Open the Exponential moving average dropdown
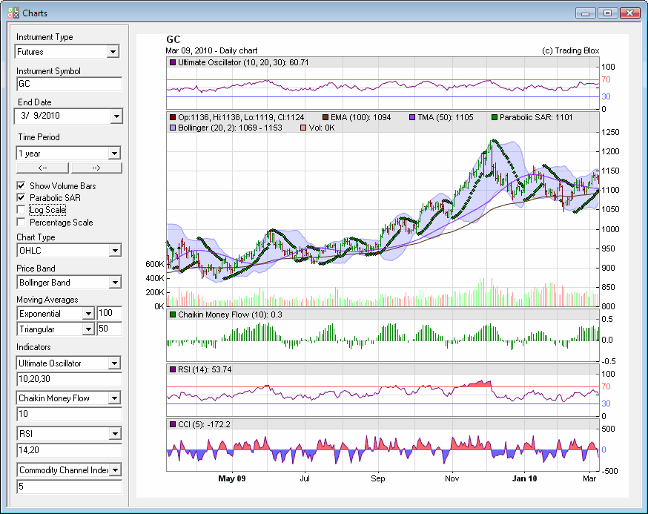Screen dimensions: 648x514 88,314
